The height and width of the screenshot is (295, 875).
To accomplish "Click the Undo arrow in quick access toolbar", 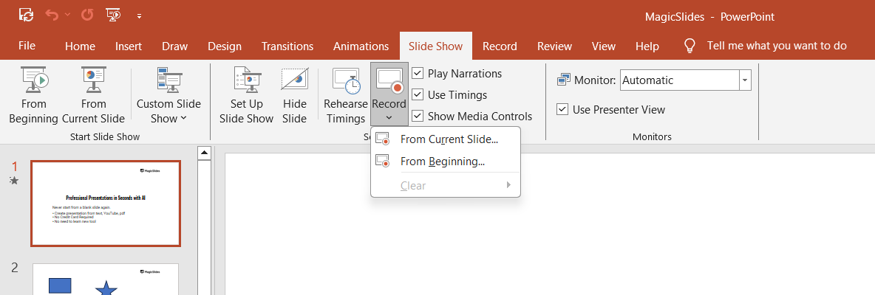I will point(51,15).
